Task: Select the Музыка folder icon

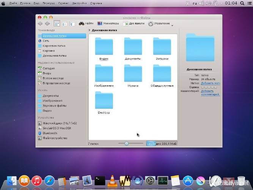Action: 133,73
